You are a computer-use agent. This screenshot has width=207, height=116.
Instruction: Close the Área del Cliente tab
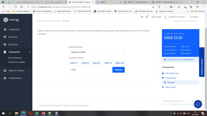pyautogui.click(x=93, y=2)
